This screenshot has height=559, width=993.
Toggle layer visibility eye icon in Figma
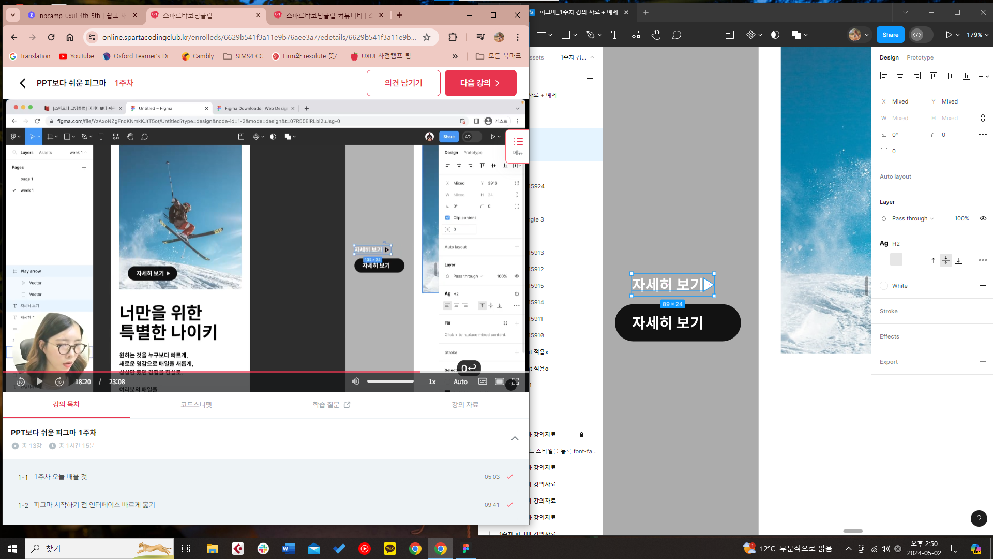point(983,218)
